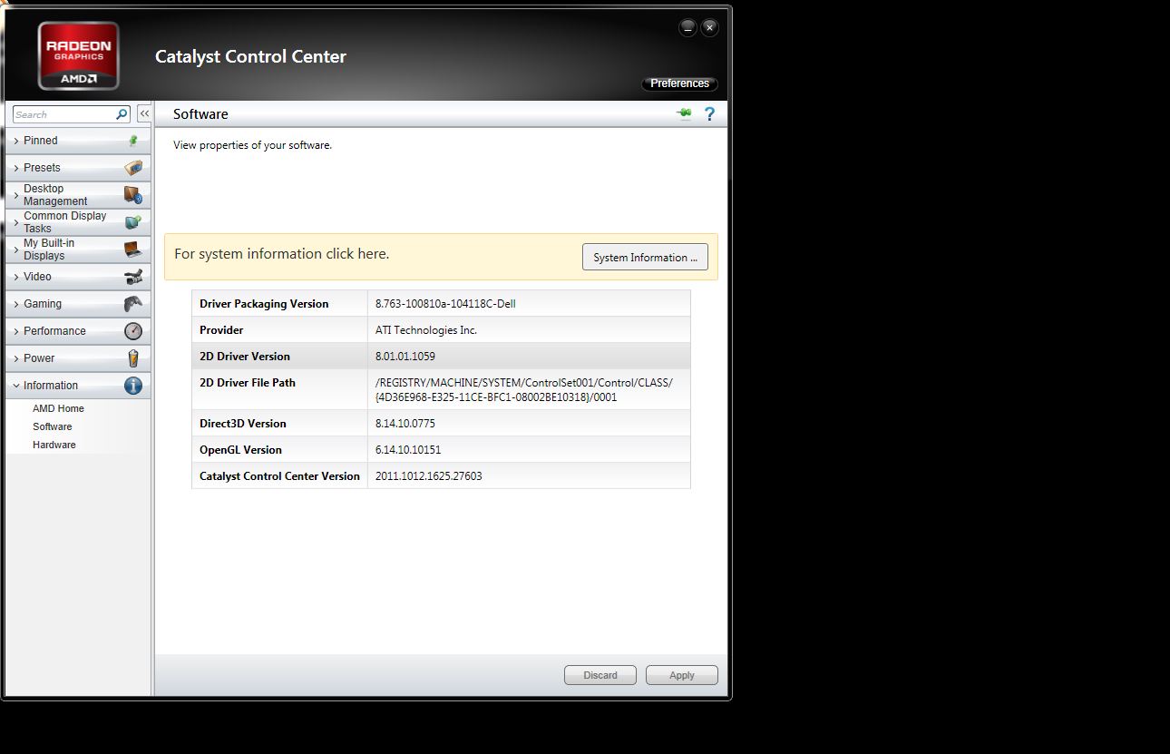Click the Direct3D Version label

click(243, 424)
